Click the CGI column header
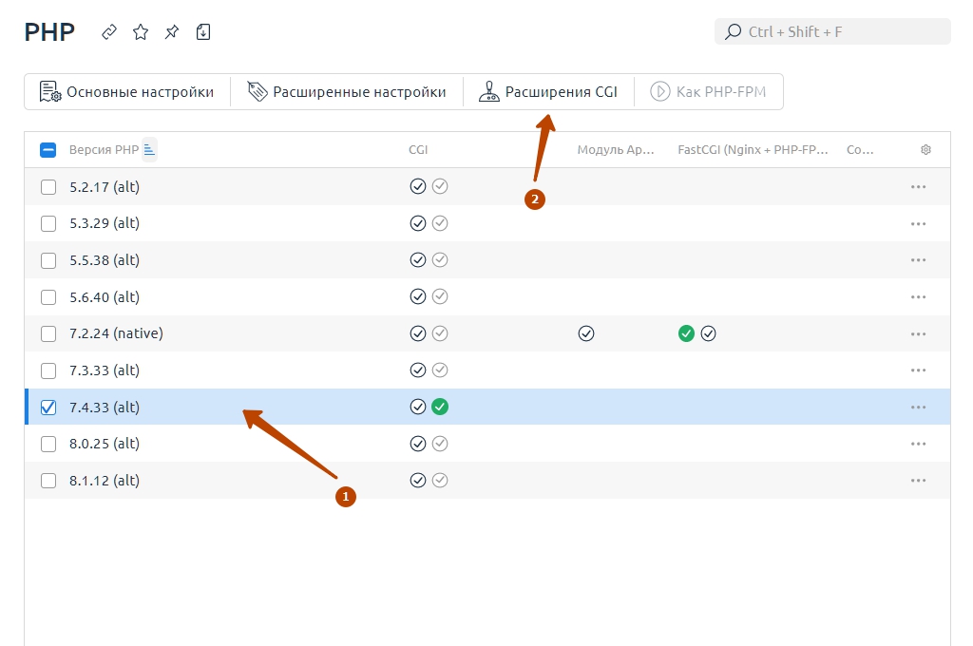 click(x=418, y=149)
